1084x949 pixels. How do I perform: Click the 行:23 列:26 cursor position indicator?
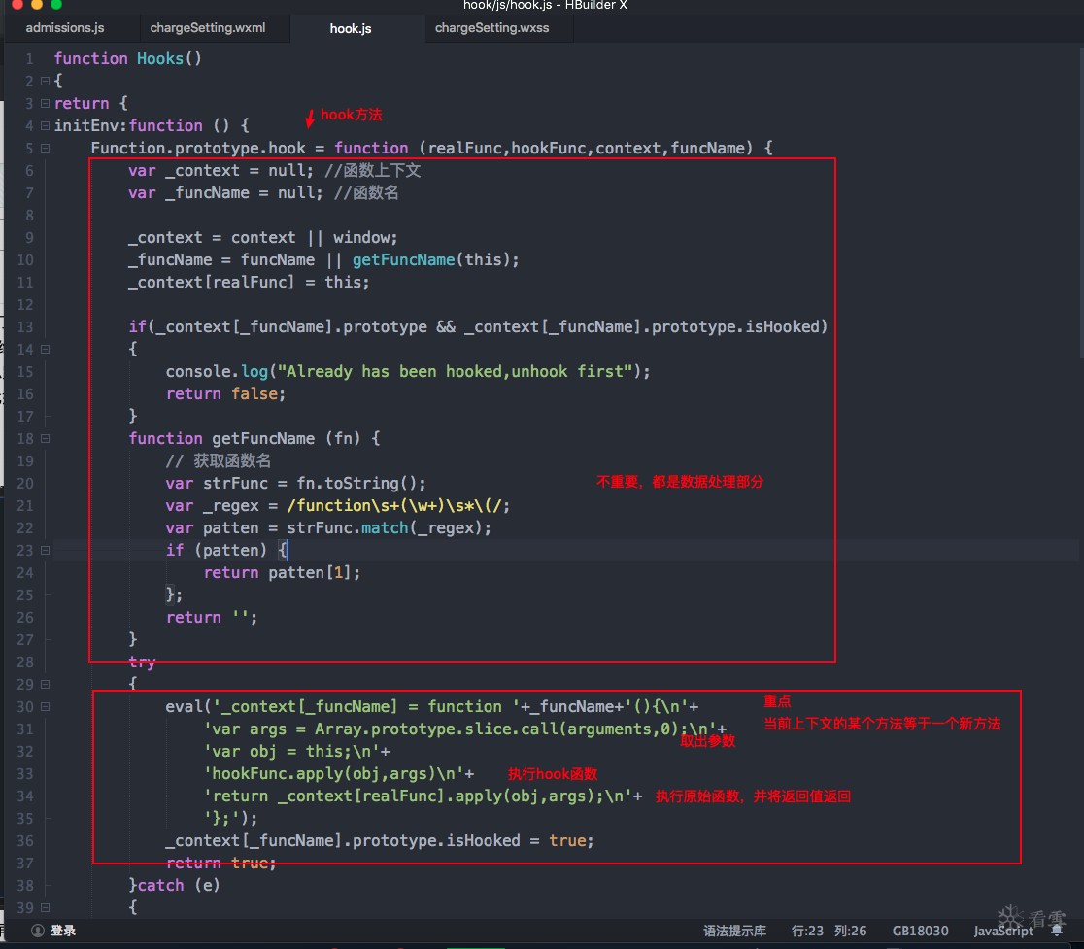coord(829,931)
